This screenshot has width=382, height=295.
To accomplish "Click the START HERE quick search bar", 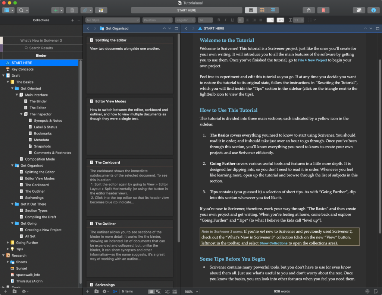I will coord(187,10).
